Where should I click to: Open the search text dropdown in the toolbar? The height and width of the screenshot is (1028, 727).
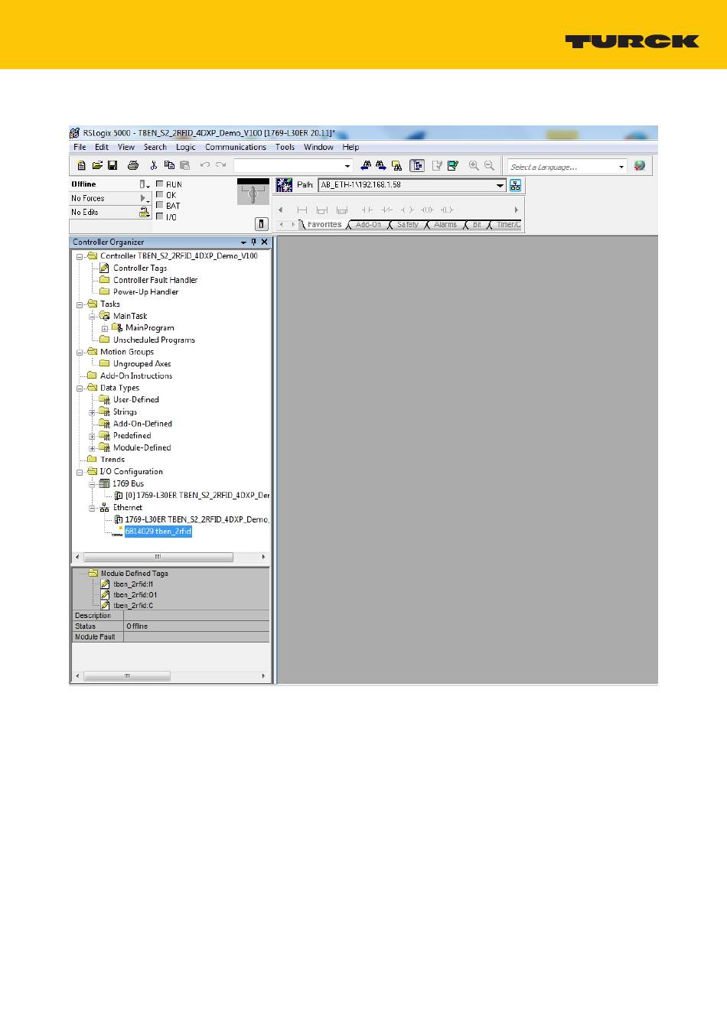347,166
